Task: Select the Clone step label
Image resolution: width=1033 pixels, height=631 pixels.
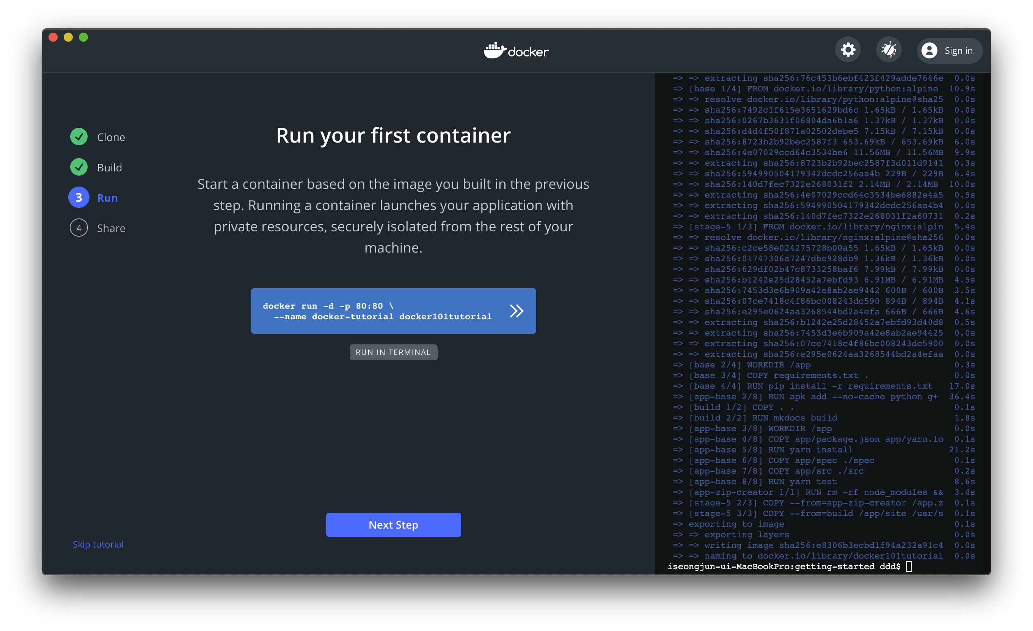Action: click(x=111, y=137)
